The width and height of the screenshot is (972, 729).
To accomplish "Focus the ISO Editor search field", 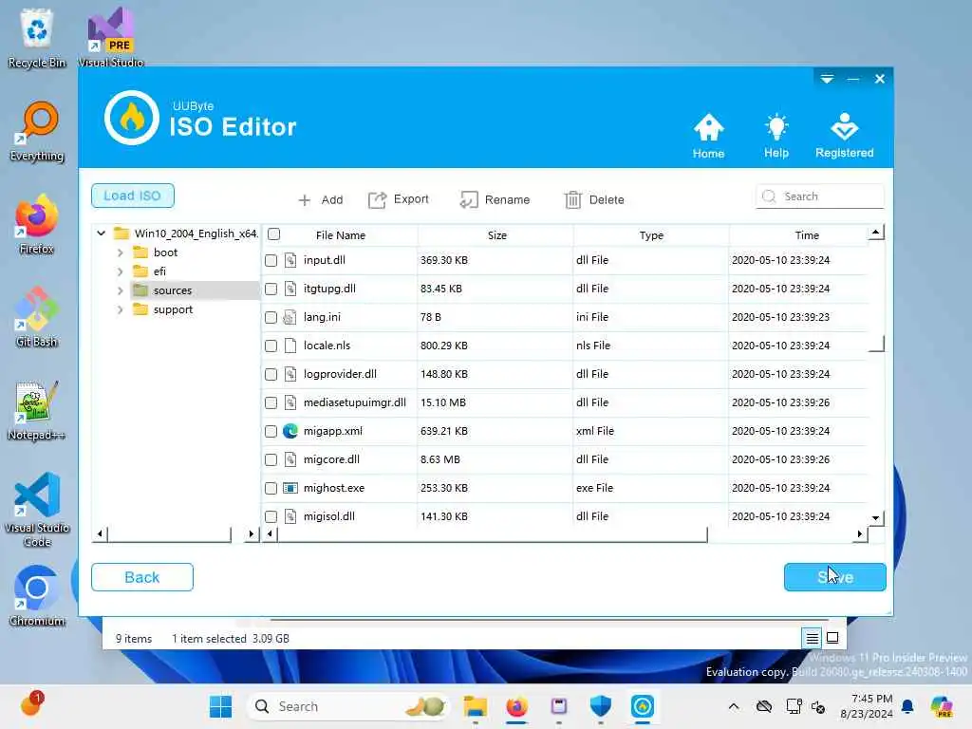I will click(x=820, y=196).
